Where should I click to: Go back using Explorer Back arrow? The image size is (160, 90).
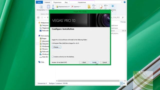click(38, 17)
